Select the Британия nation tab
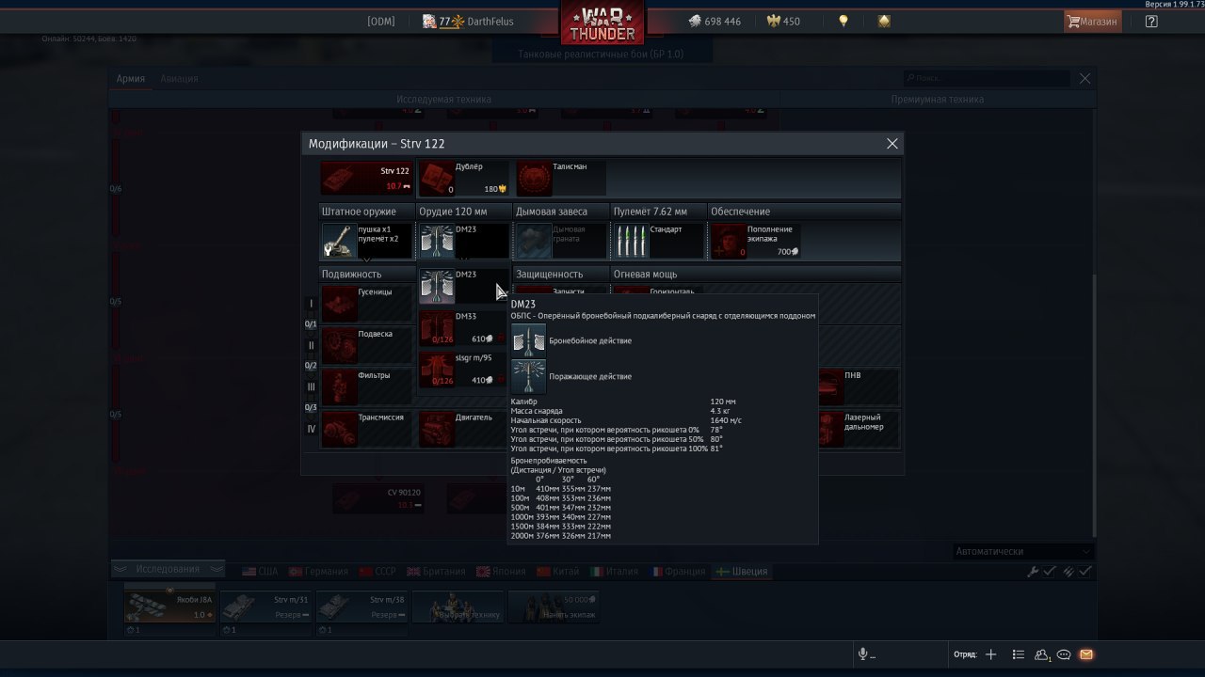Image resolution: width=1205 pixels, height=677 pixels. tap(436, 571)
